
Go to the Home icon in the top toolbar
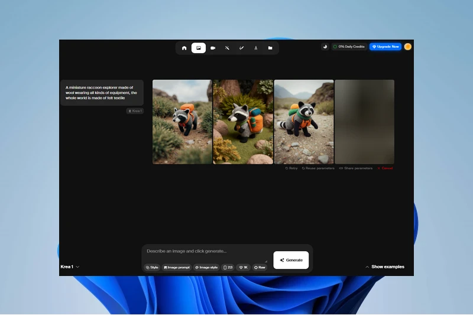point(184,48)
